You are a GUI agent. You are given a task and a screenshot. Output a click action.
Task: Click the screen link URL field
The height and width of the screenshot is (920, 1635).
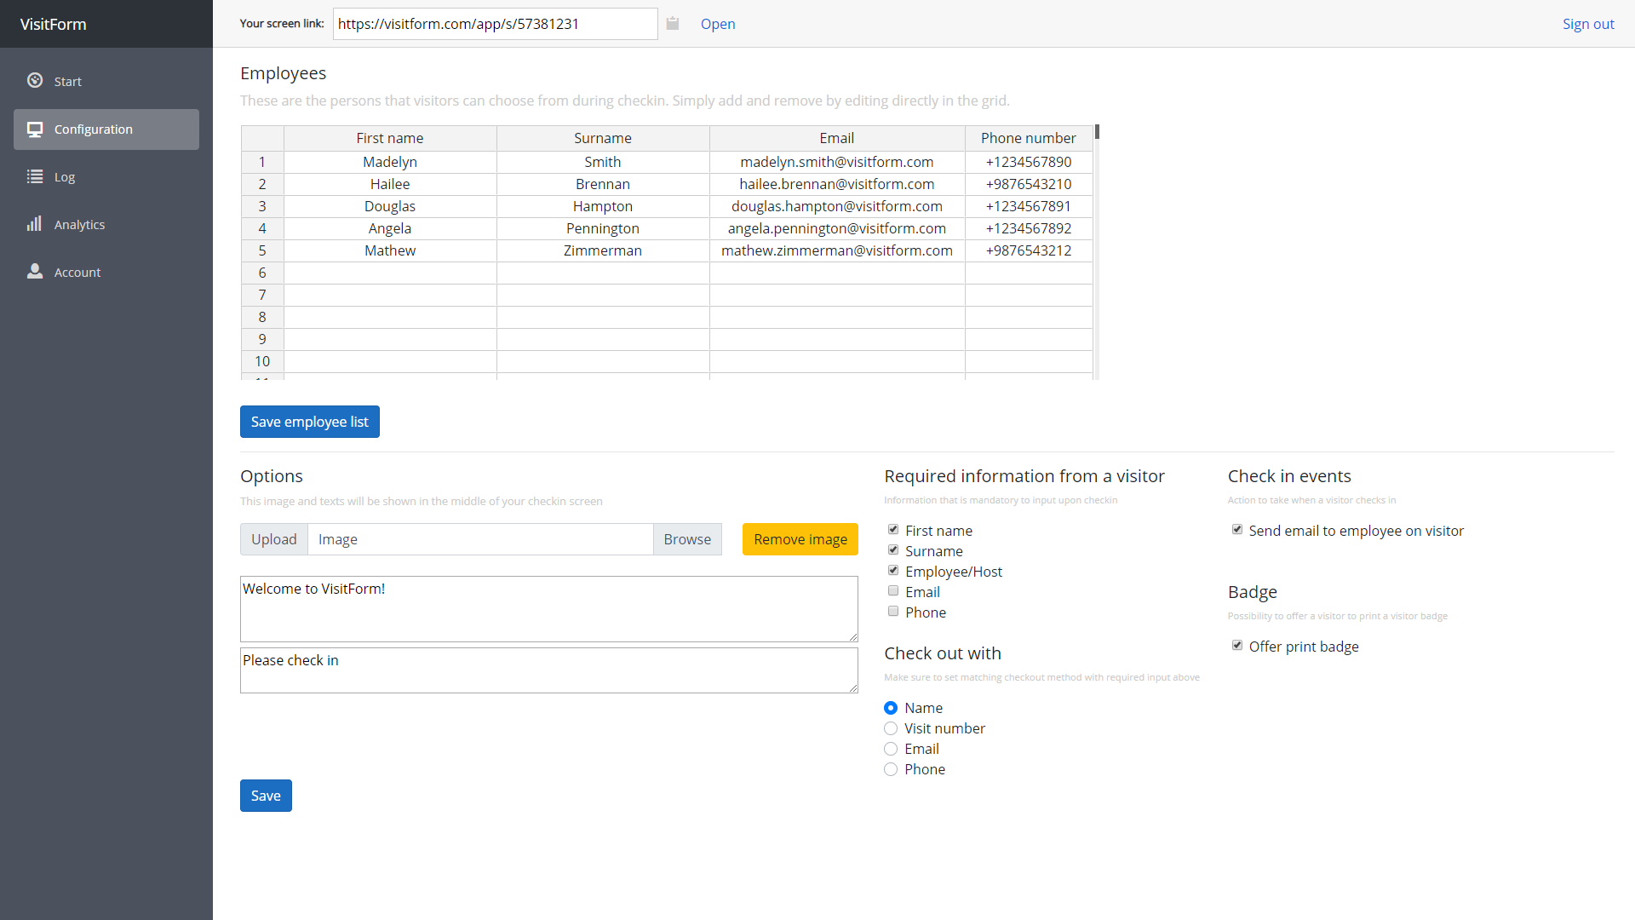point(495,24)
